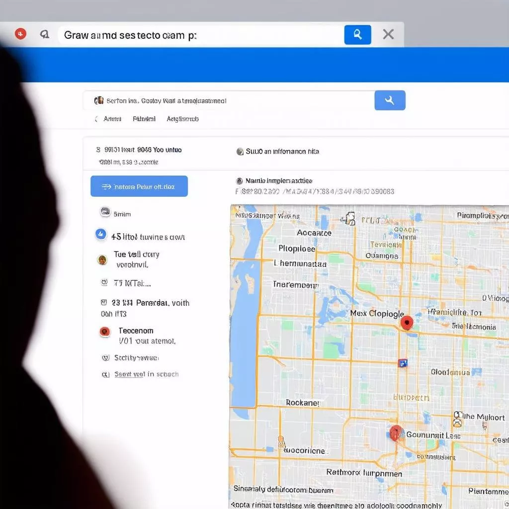
Task: Toggle the circular Smim badge in the sidebar
Action: (x=105, y=212)
